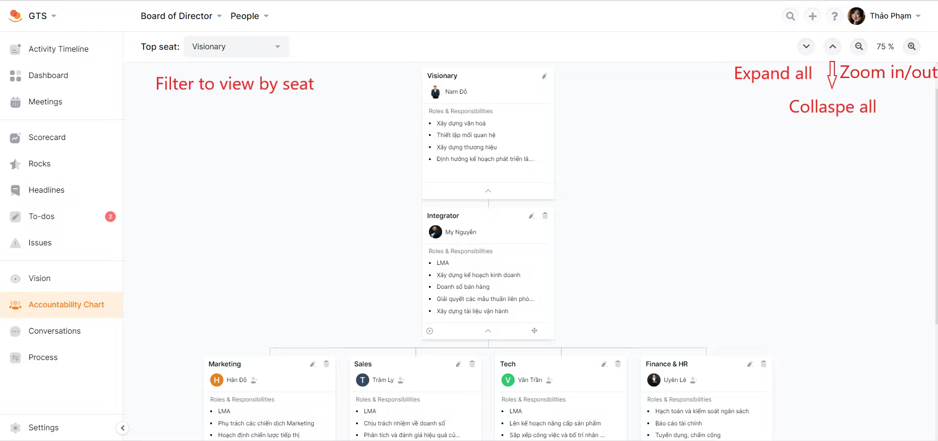The width and height of the screenshot is (938, 441).
Task: Expand all seats with down chevron
Action: click(806, 46)
